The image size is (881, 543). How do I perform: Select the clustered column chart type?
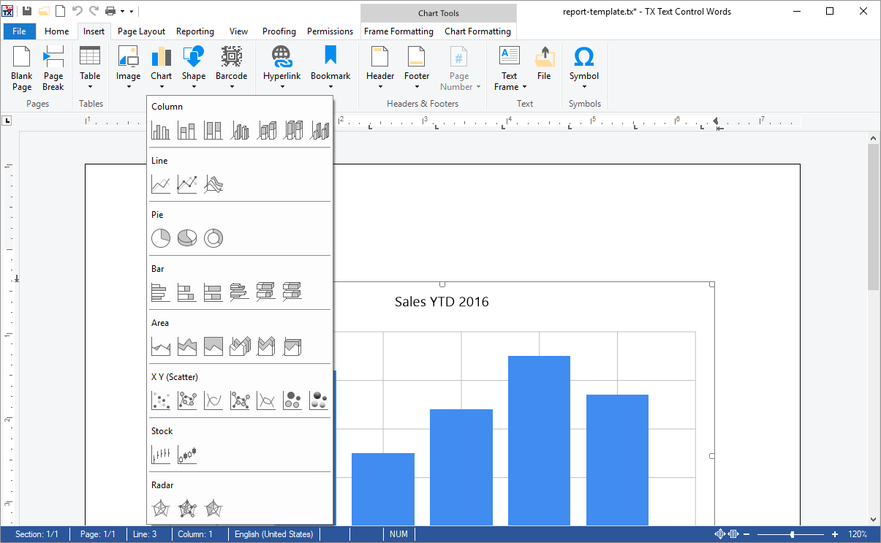click(161, 130)
